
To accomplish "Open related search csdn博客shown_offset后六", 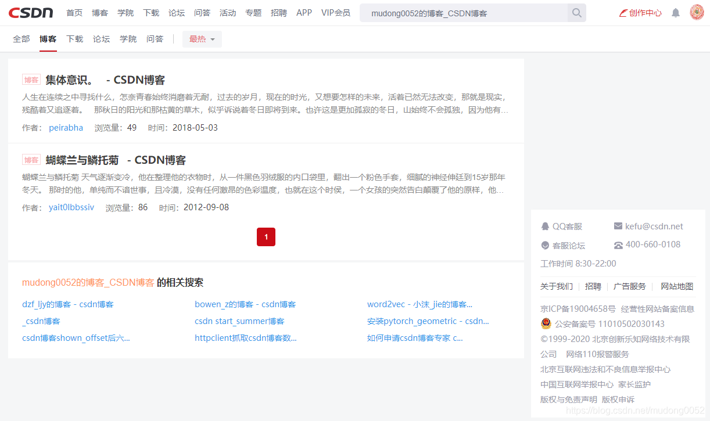I will 76,338.
